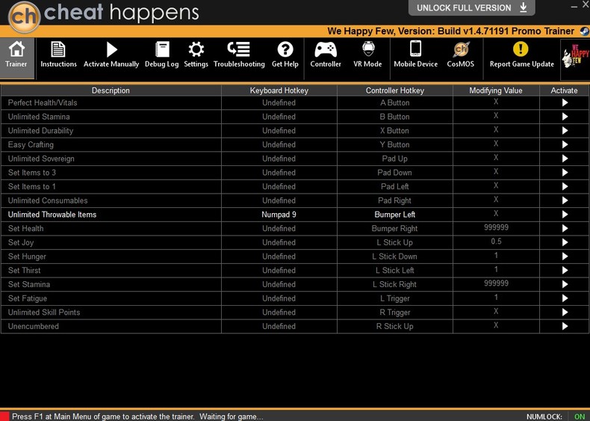Screen dimensions: 590x421
Task: Activate Unlimited Sovereign cheat
Action: (565, 159)
